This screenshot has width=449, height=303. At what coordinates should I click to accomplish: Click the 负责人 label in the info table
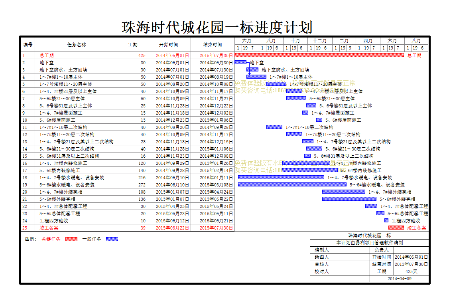(x=382, y=250)
